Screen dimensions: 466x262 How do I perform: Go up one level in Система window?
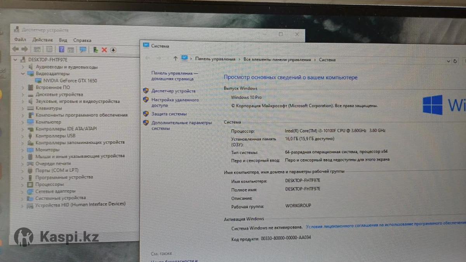coord(176,59)
